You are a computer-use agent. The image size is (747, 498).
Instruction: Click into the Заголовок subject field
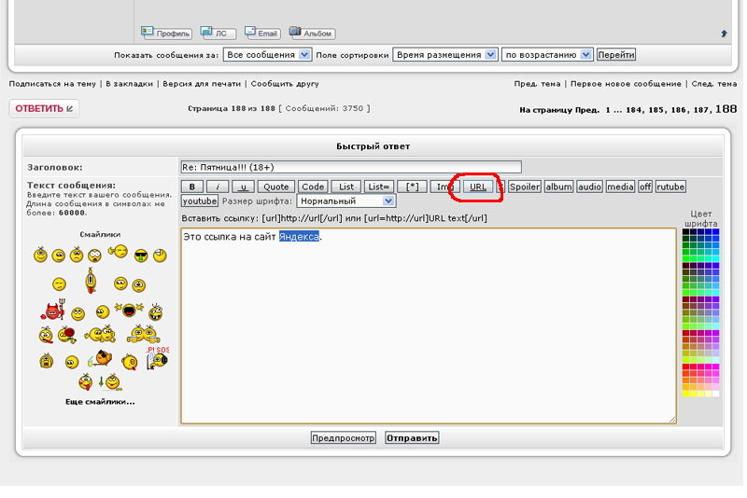click(x=350, y=167)
